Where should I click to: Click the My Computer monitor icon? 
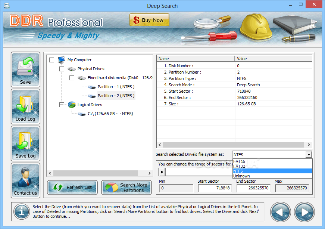click(x=62, y=60)
